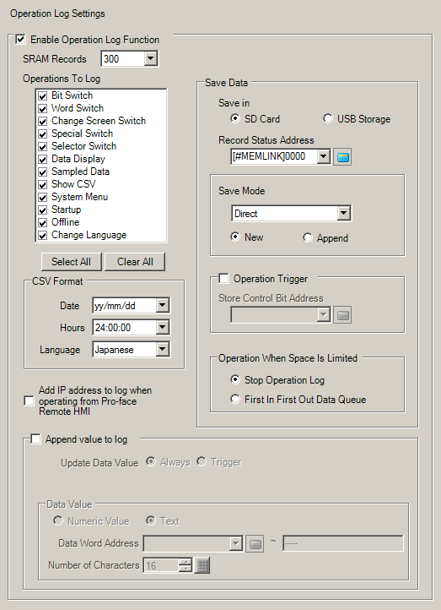Click keypad icon next to Data Word Address
Screen dimensions: 441x610
pyautogui.click(x=255, y=544)
